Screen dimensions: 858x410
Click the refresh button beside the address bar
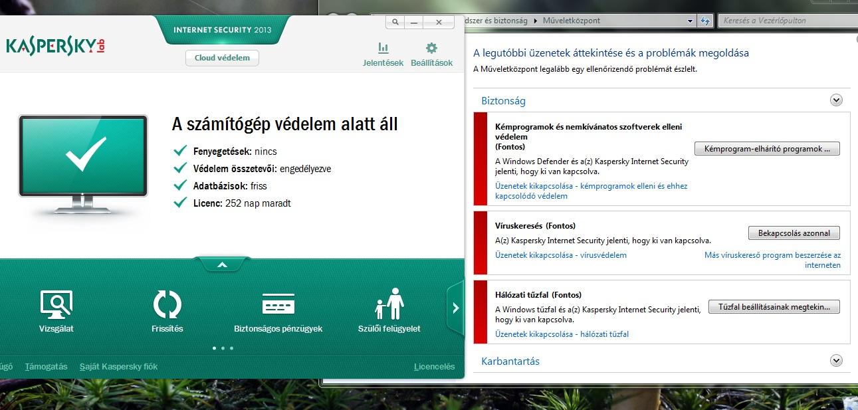[706, 21]
